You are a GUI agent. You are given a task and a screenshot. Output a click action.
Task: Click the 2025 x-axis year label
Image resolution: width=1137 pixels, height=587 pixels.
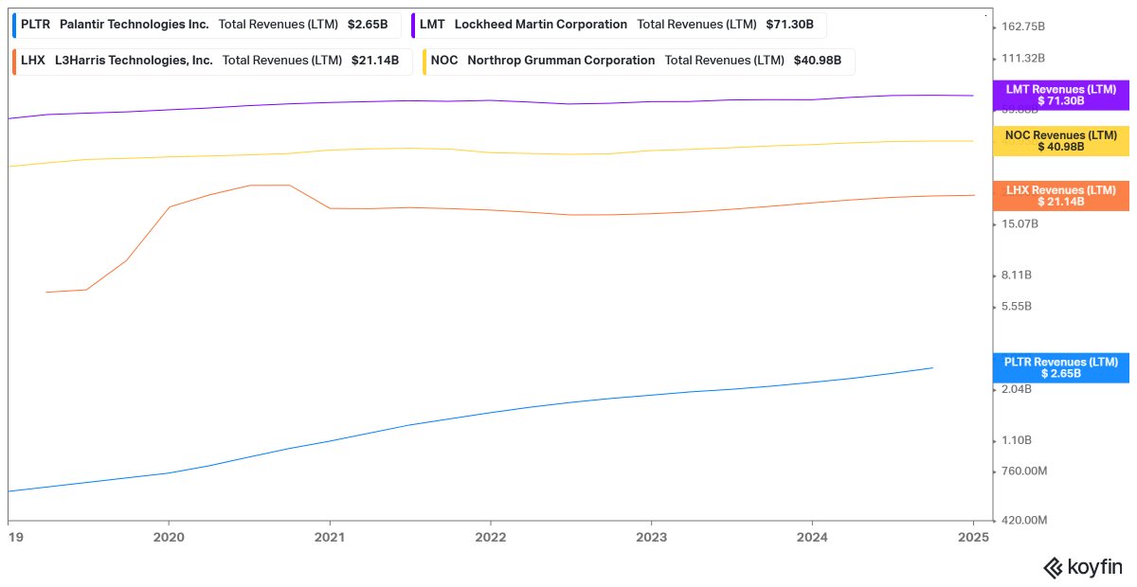pyautogui.click(x=973, y=537)
